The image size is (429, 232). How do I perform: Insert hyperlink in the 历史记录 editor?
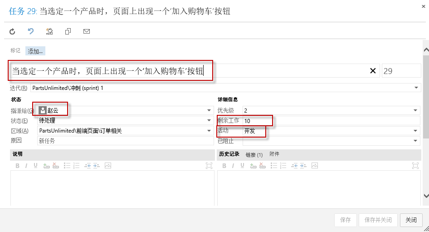coord(253,166)
